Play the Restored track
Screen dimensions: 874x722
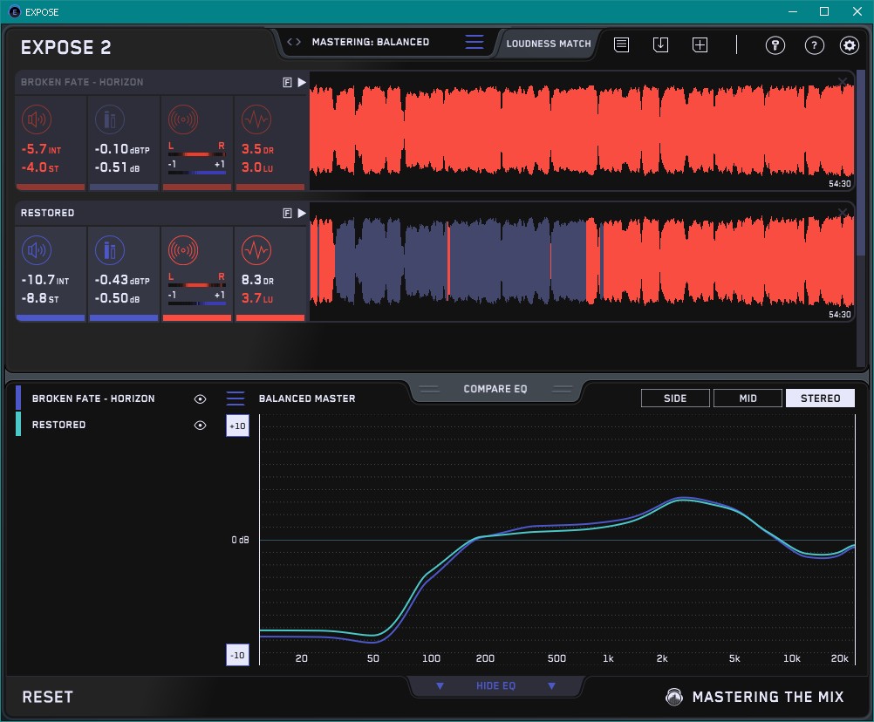pos(302,213)
